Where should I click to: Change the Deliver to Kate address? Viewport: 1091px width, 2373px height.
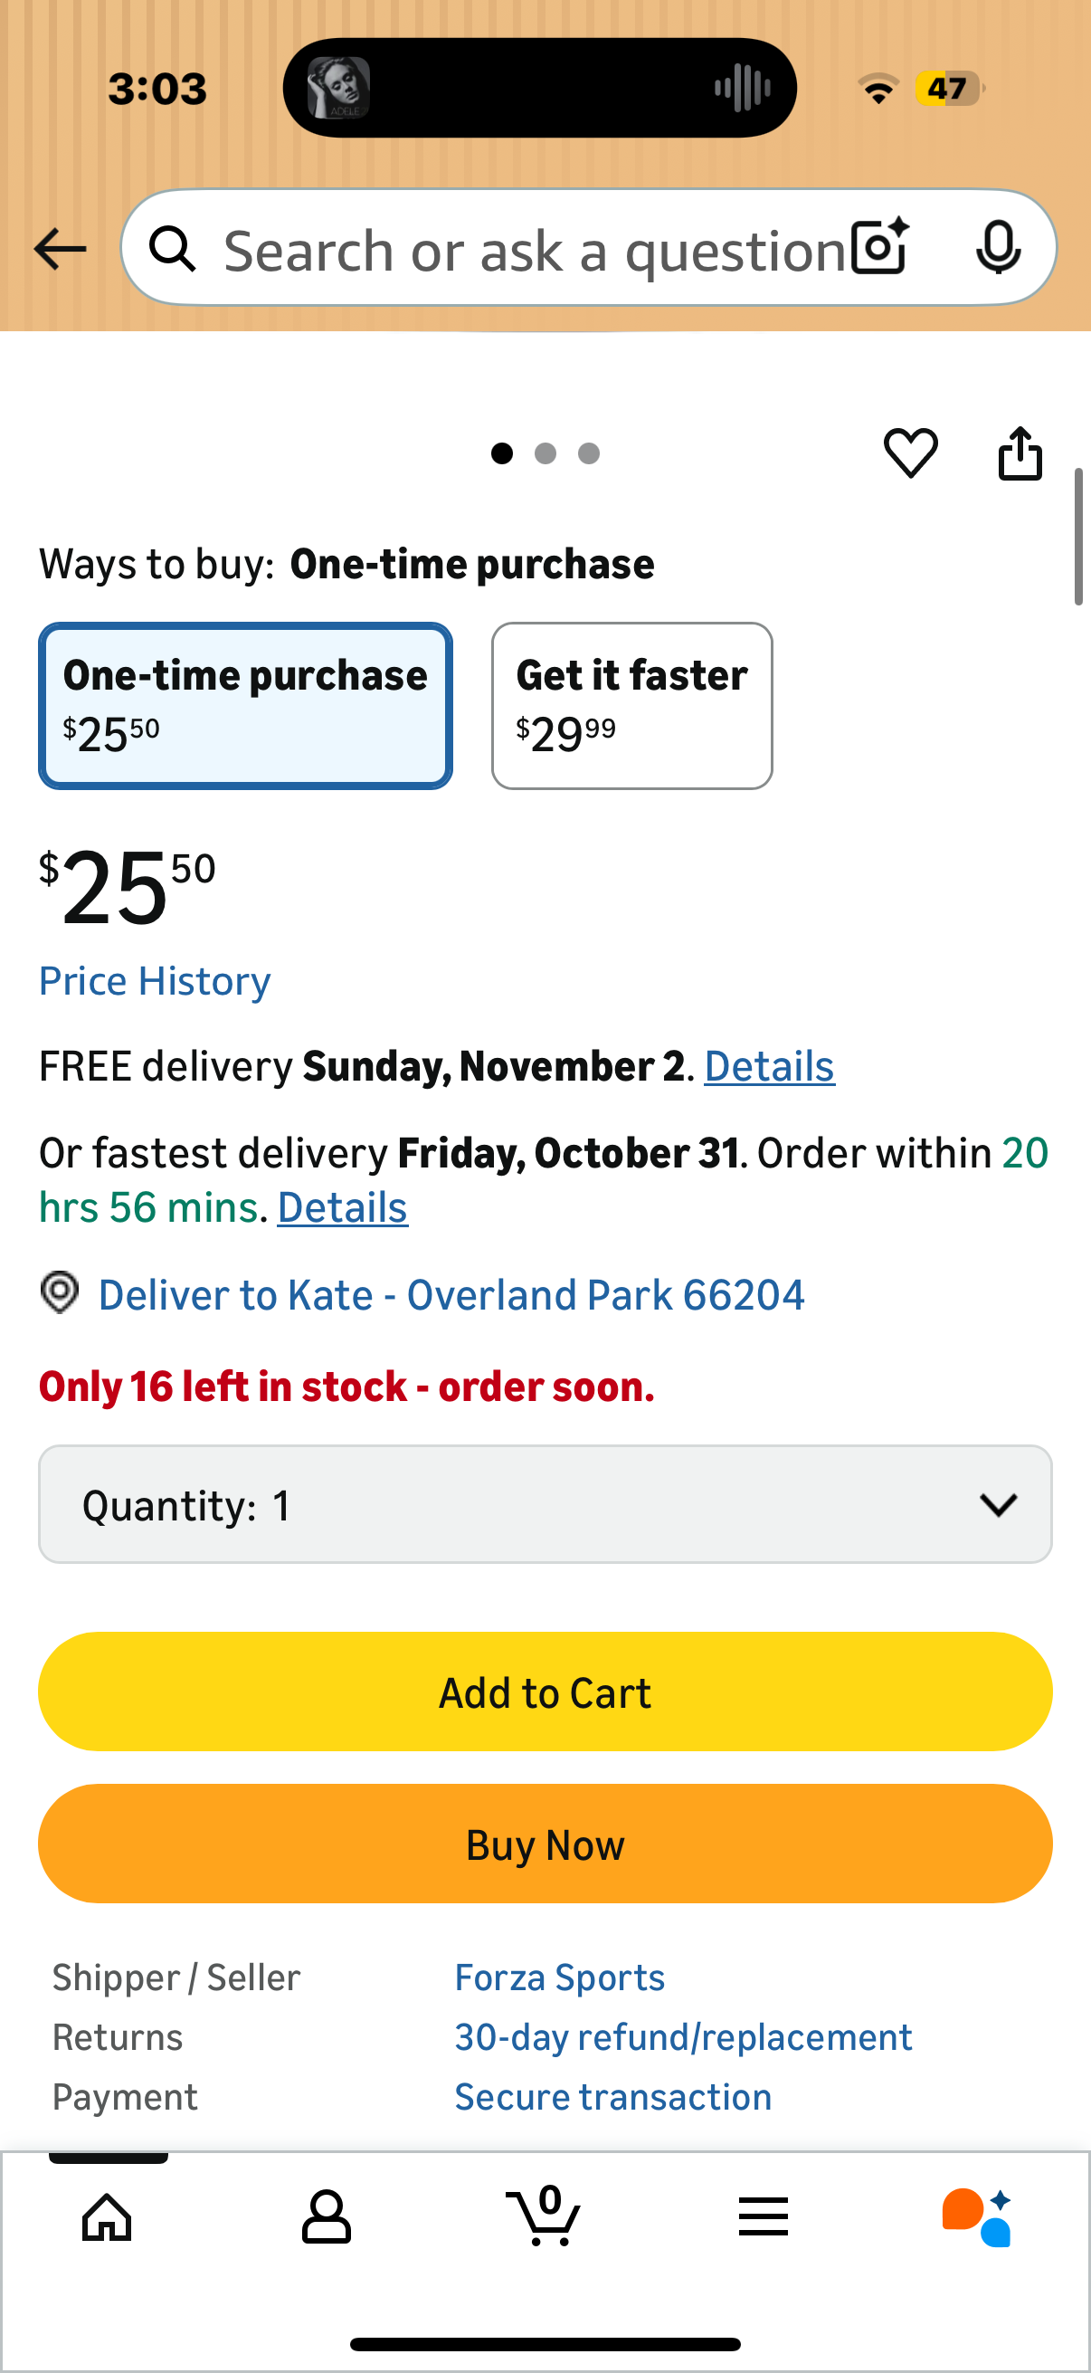(x=451, y=1294)
